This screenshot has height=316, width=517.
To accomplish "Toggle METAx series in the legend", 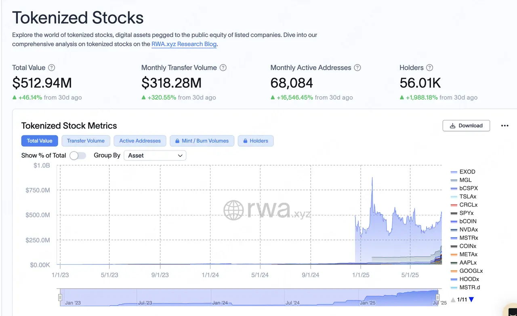I will (x=464, y=255).
